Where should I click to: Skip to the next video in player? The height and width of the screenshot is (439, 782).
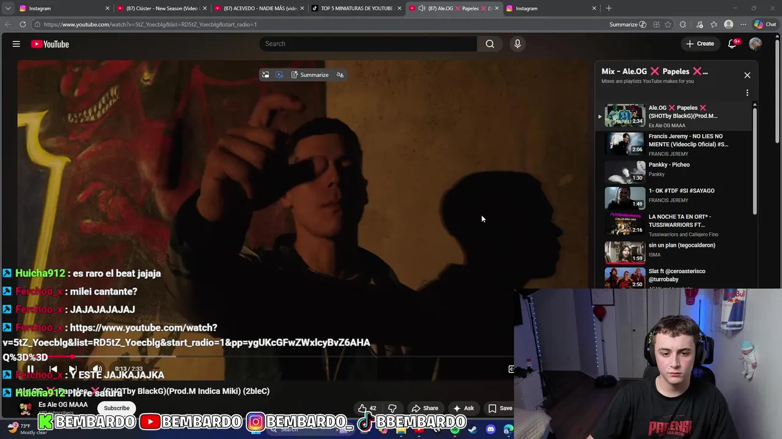coord(73,369)
